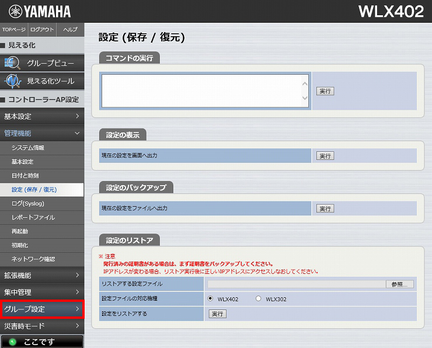
Task: Click the WLX402 model name in header
Action: coord(391,12)
